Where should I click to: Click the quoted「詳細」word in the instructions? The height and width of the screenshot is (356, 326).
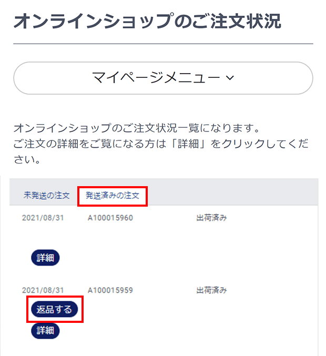pyautogui.click(x=188, y=144)
